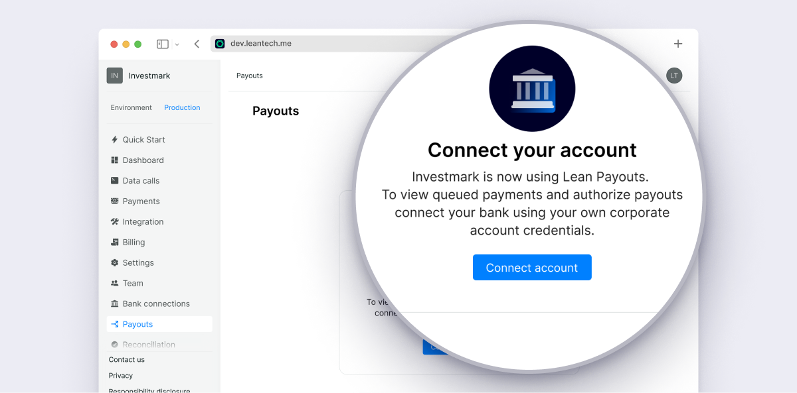Open the Contact us link
Image resolution: width=797 pixels, height=393 pixels.
126,360
